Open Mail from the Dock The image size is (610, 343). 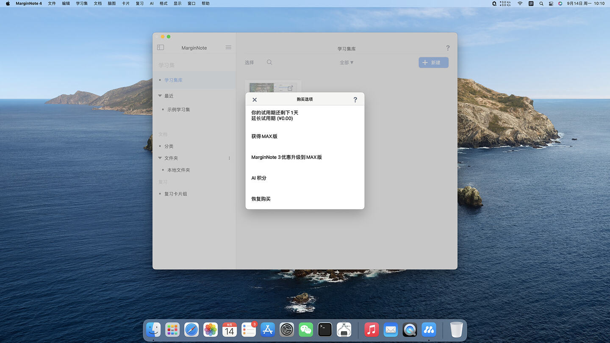(391, 329)
